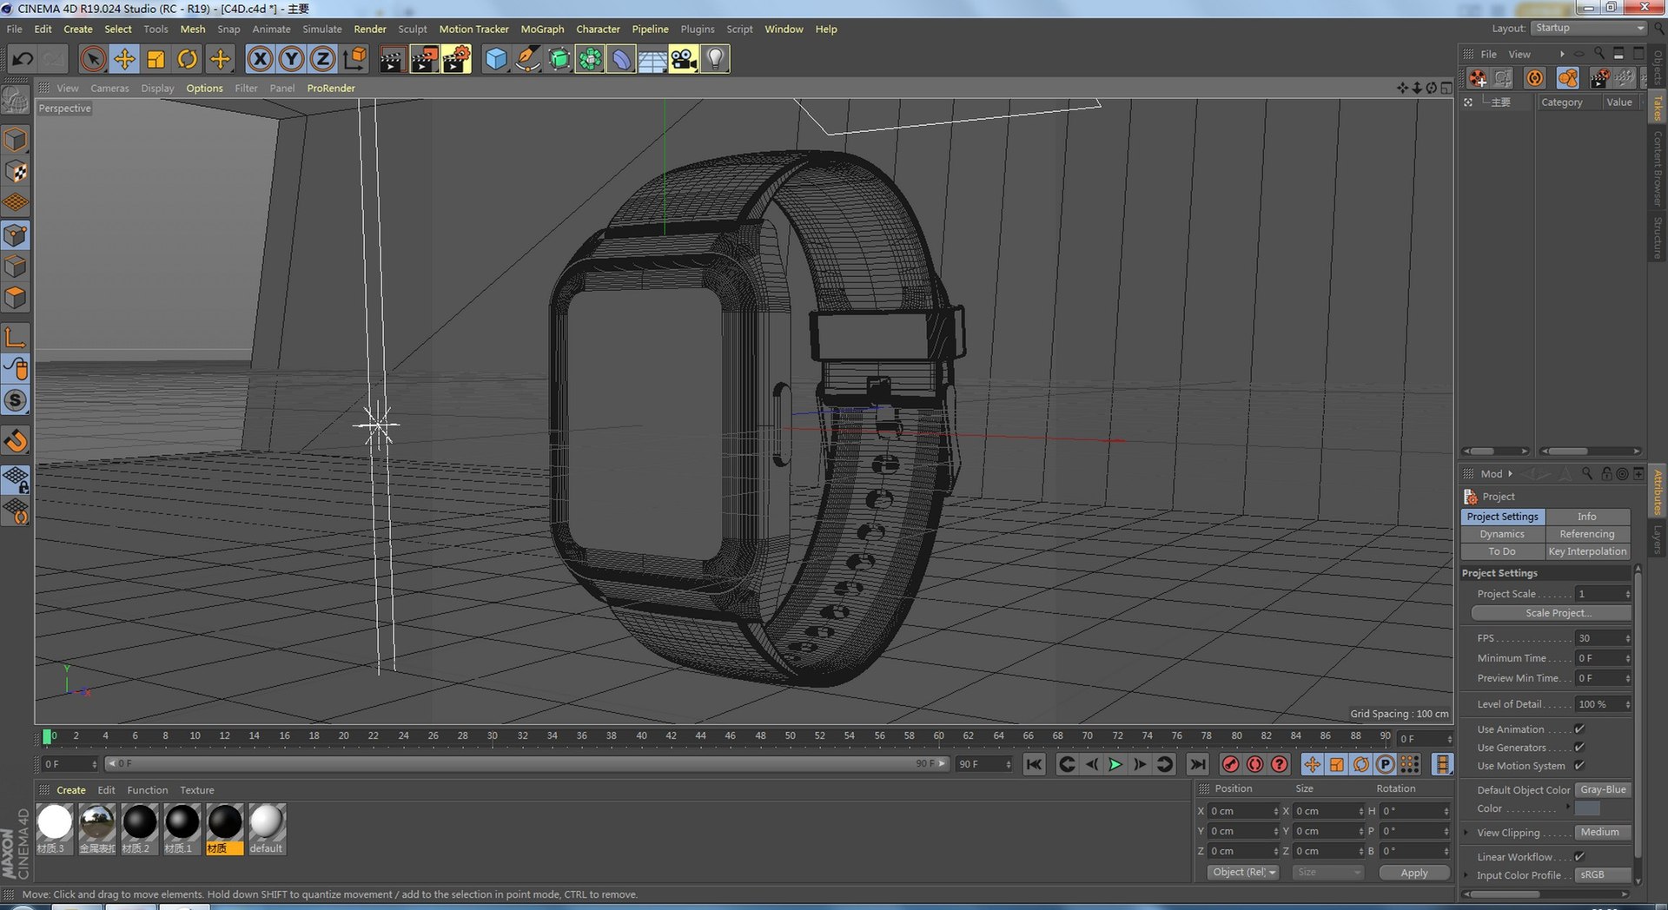Image resolution: width=1668 pixels, height=910 pixels.
Task: Select the Move tool in top toolbar
Action: tap(124, 59)
